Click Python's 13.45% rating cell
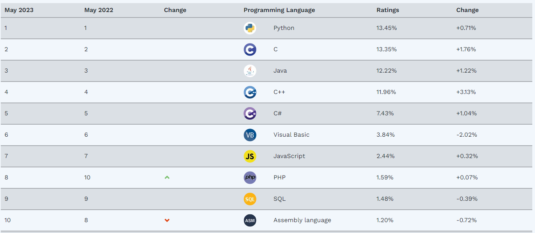The image size is (535, 233). pos(387,28)
